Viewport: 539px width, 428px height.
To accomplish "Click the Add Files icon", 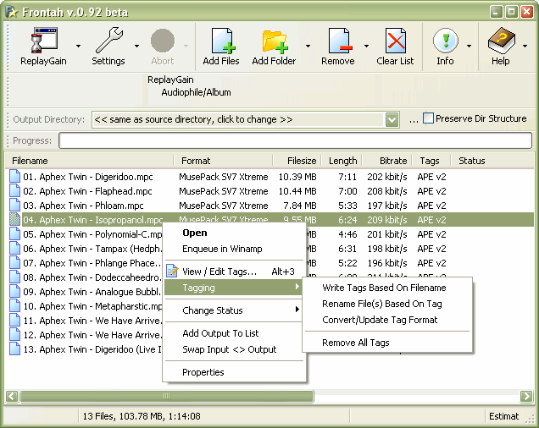I will [221, 41].
